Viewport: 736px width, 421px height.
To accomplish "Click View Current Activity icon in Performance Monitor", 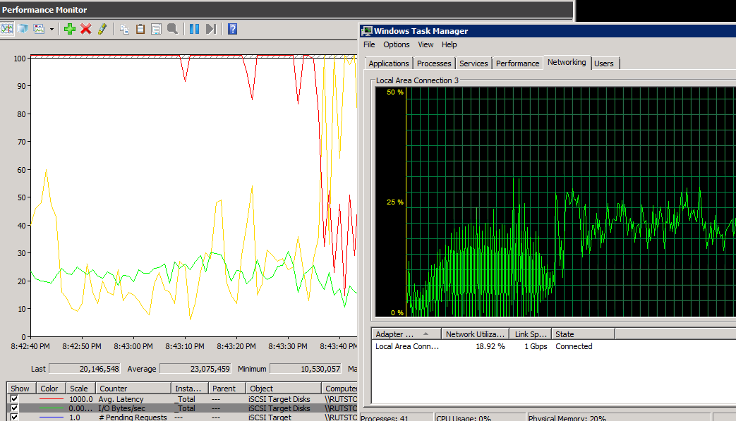I will 7,29.
